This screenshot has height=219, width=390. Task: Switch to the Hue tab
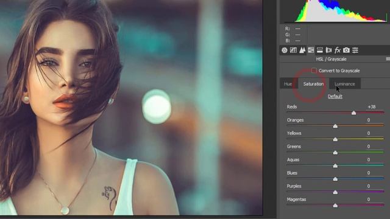click(288, 84)
